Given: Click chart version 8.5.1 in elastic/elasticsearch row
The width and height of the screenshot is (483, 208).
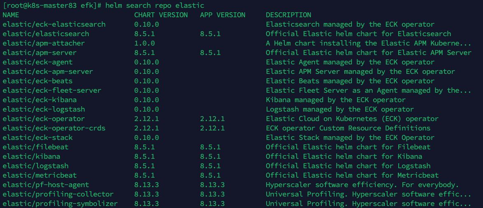Looking at the screenshot, I should 144,34.
